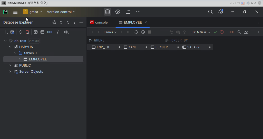Open table editor from explorer toolbar
This screenshot has width=263, height=139.
[x=42, y=32]
